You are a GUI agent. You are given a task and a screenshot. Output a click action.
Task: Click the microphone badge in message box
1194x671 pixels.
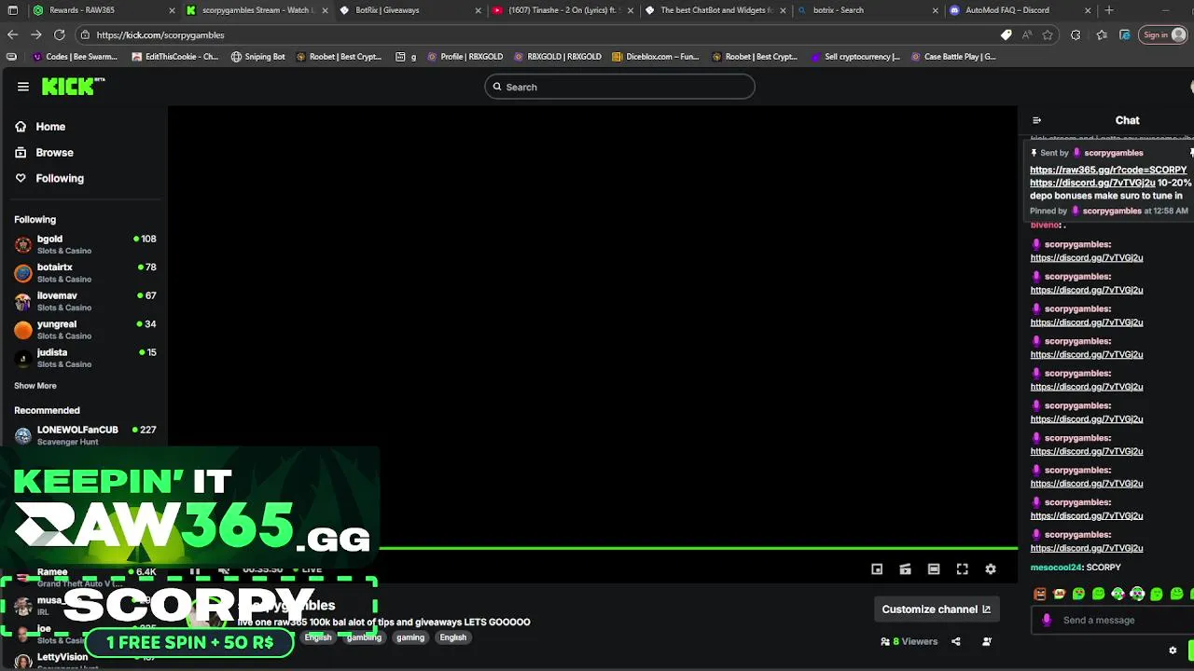(x=1047, y=620)
